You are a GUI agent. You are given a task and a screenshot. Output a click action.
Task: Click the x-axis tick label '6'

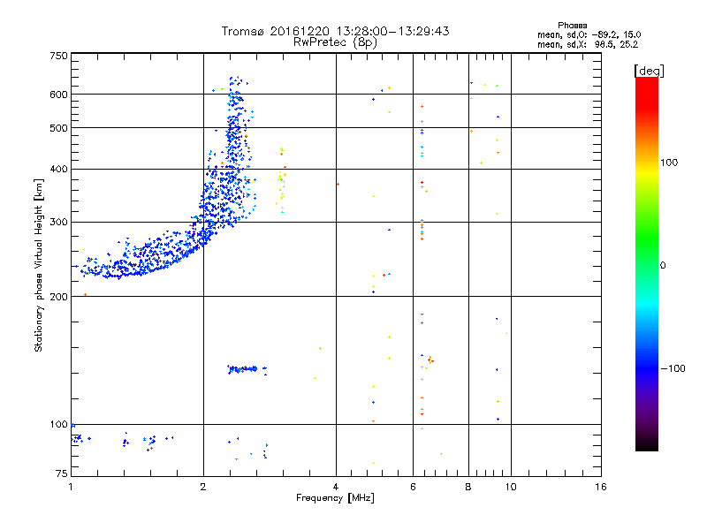coord(413,487)
